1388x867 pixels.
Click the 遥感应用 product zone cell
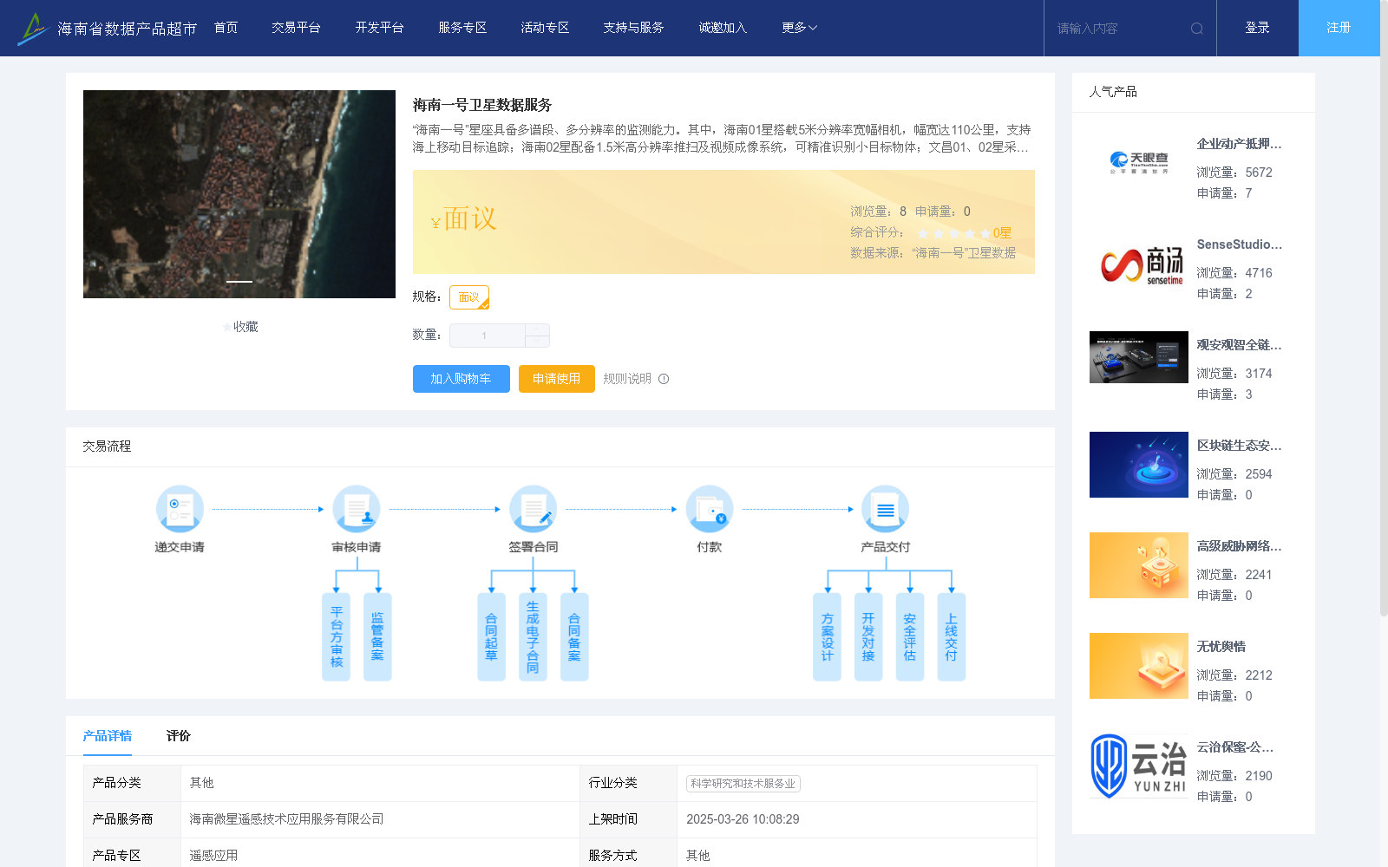213,856
